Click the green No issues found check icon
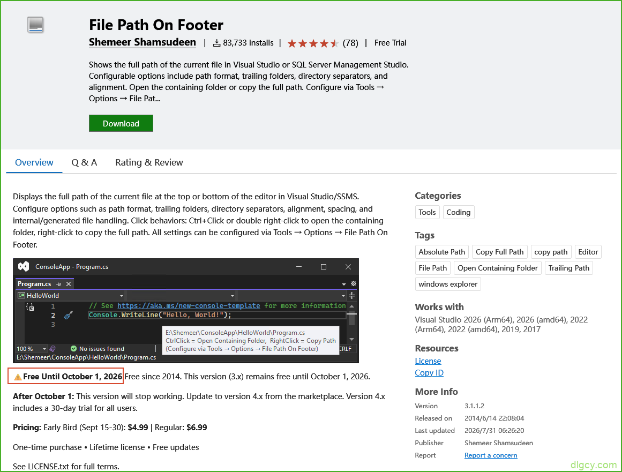This screenshot has width=622, height=472. [73, 349]
